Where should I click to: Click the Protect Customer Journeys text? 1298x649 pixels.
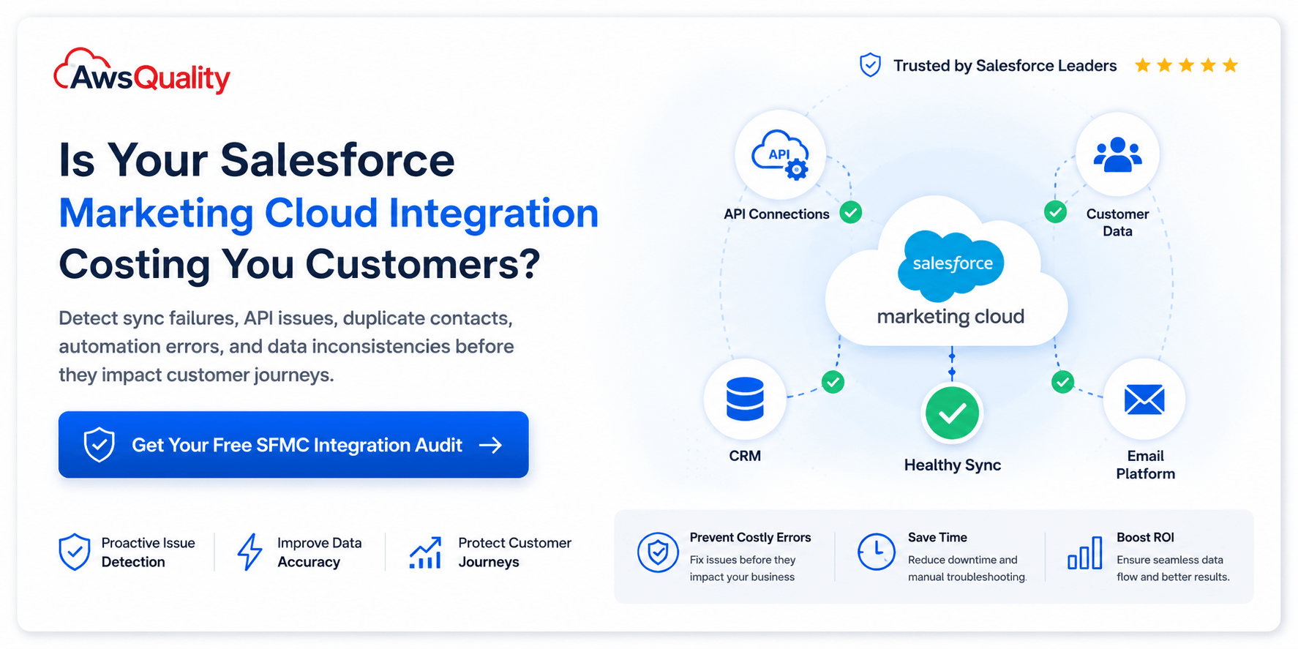pyautogui.click(x=514, y=552)
